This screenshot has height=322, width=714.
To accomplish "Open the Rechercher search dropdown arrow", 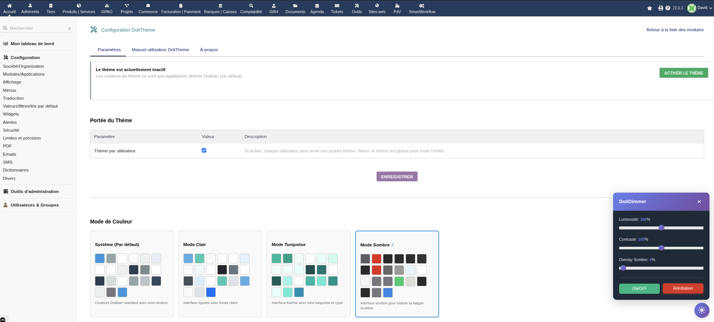I will click(x=69, y=29).
